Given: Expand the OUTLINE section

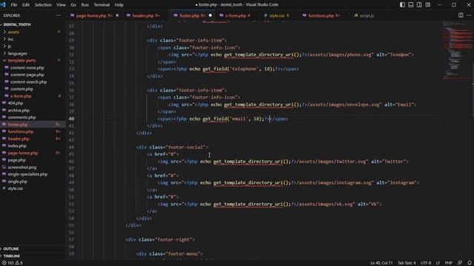Looking at the screenshot, I should [x=33, y=249].
